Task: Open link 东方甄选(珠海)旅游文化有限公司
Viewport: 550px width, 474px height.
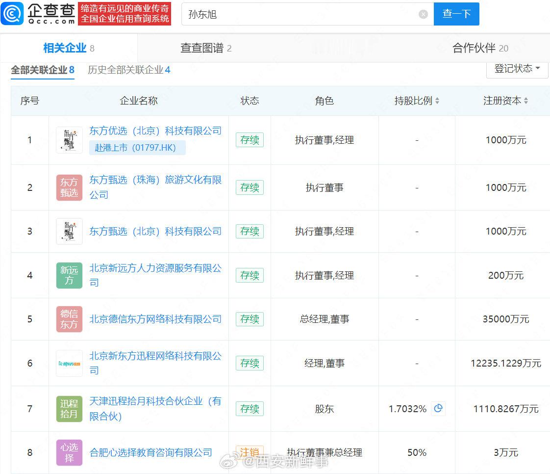Action: click(x=155, y=187)
